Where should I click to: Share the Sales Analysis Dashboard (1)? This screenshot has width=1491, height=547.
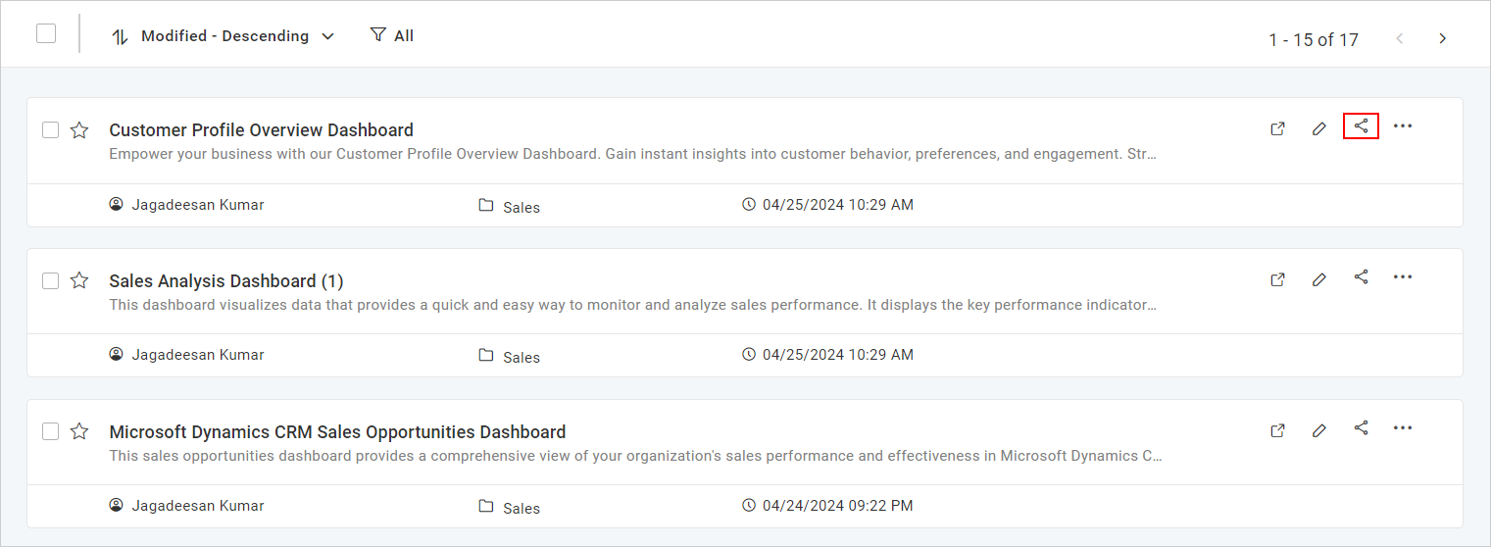click(1361, 277)
